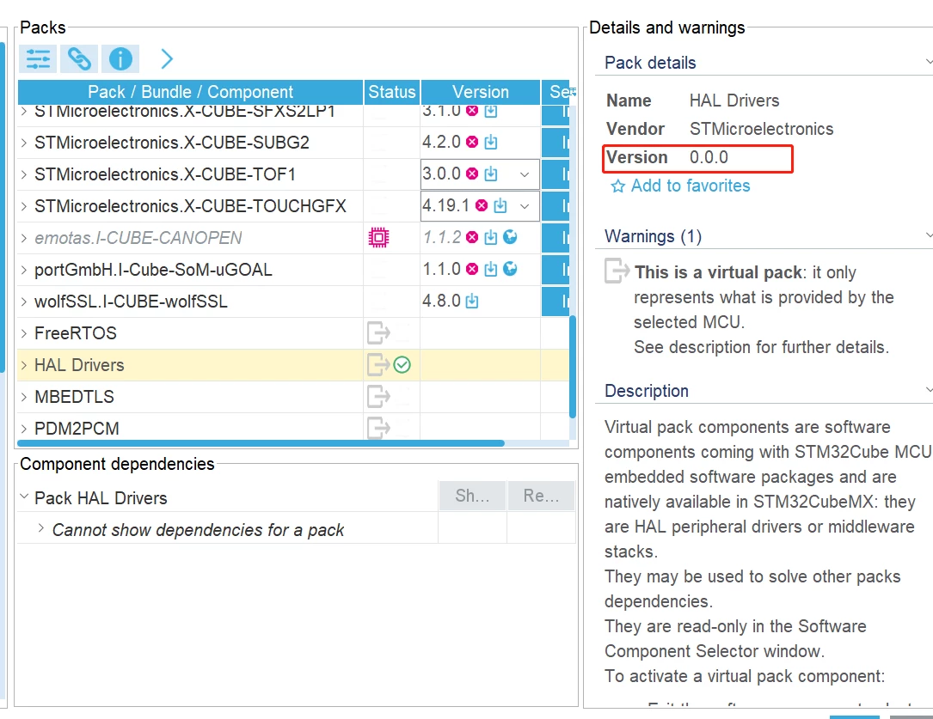Click the Status column header
This screenshot has width=933, height=719.
point(391,92)
